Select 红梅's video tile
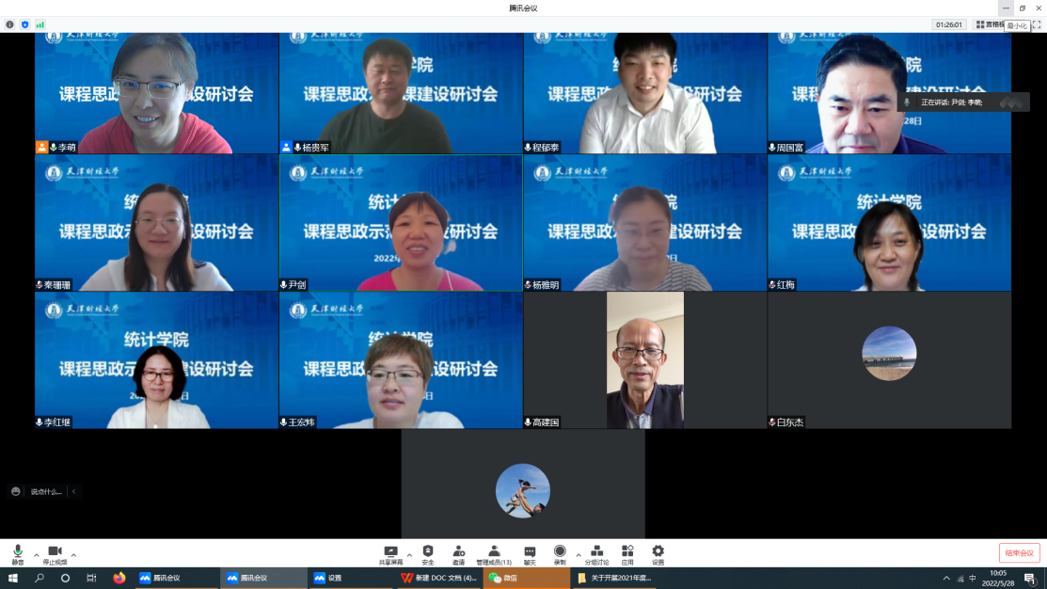This screenshot has width=1047, height=589. point(889,223)
